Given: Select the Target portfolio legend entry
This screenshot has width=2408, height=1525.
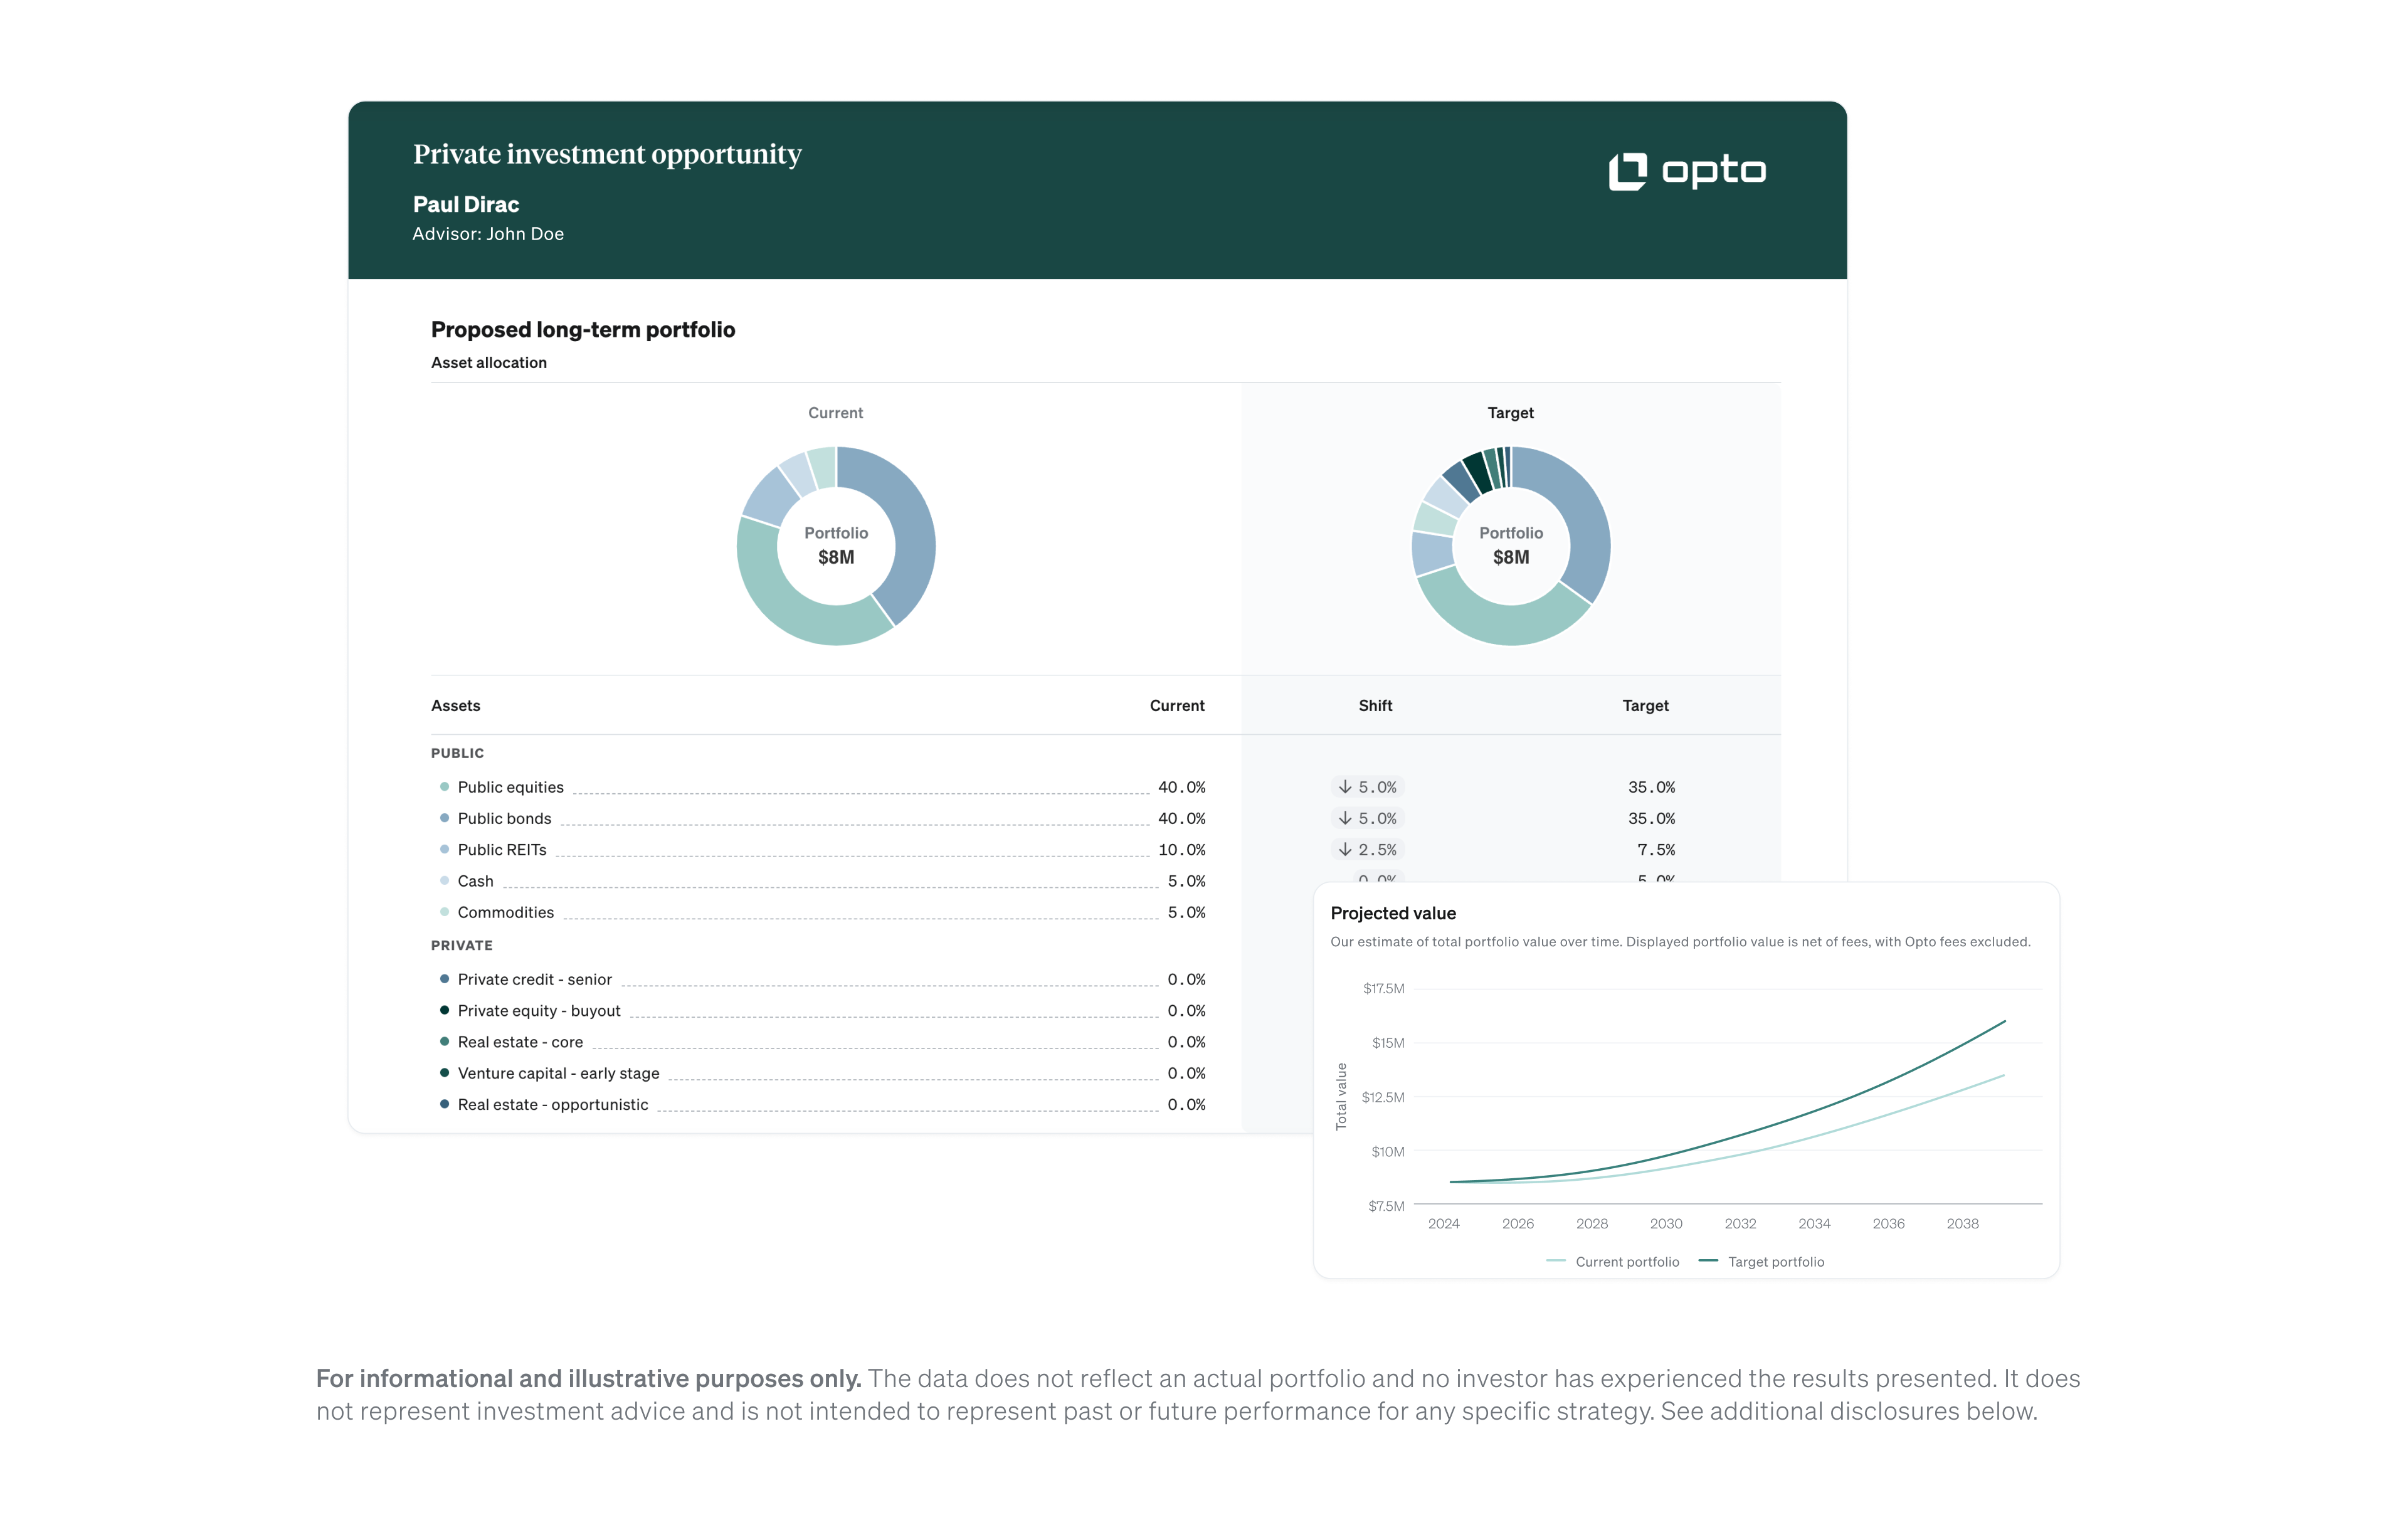Looking at the screenshot, I should [1761, 1262].
